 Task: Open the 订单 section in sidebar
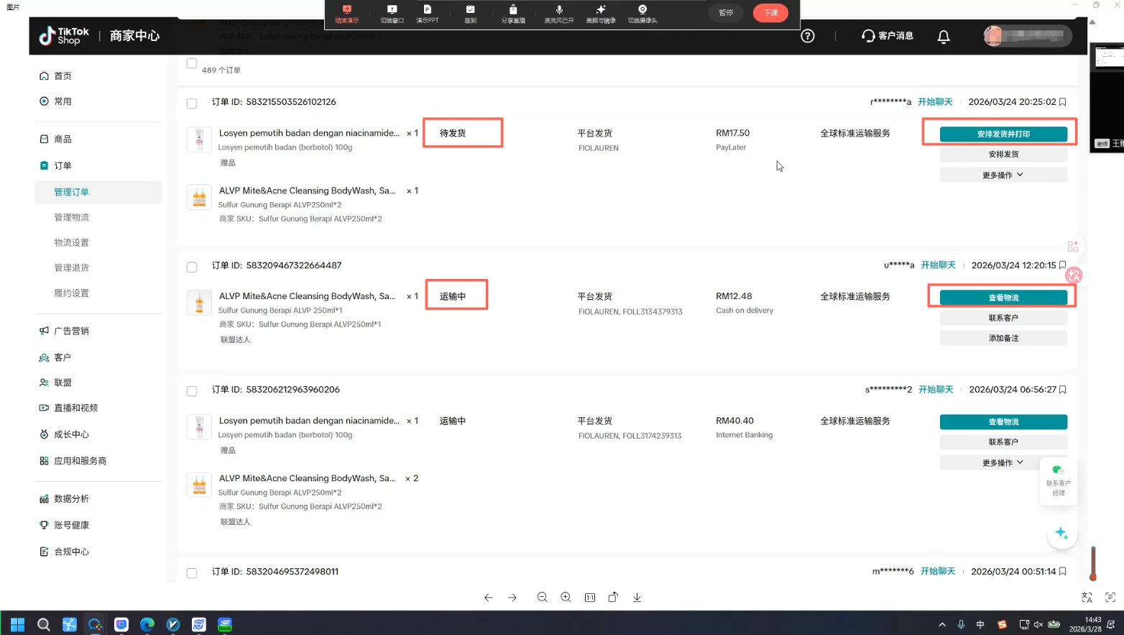63,165
